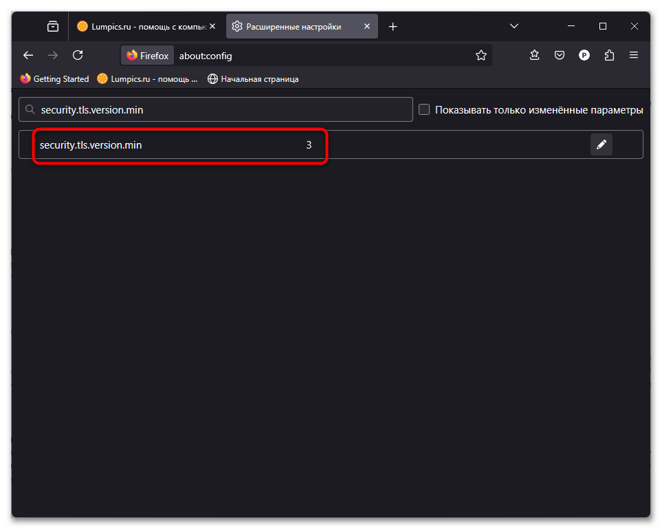
Task: Click the preference search field
Action: pyautogui.click(x=216, y=110)
